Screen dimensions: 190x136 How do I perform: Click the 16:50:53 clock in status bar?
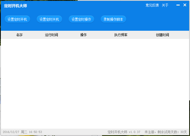(x=36, y=132)
